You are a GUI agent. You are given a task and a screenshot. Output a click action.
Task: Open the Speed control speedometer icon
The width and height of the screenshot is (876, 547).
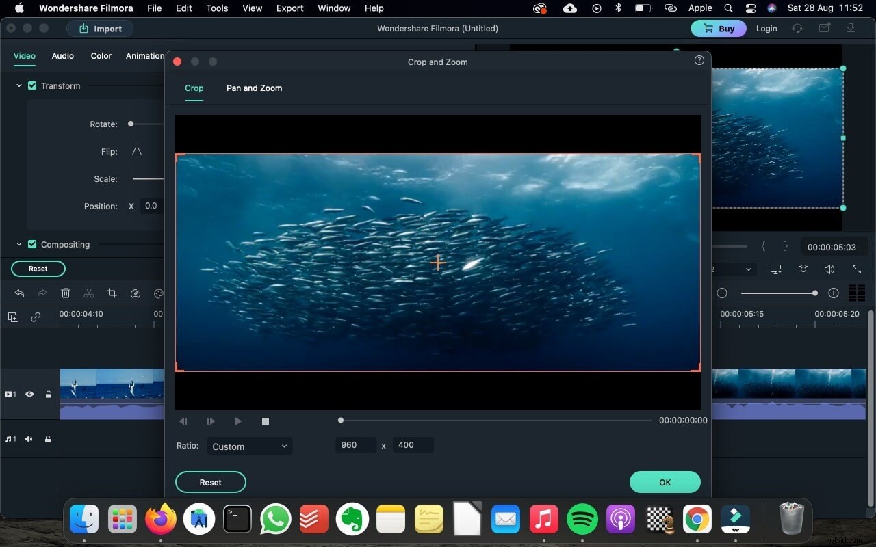click(136, 293)
